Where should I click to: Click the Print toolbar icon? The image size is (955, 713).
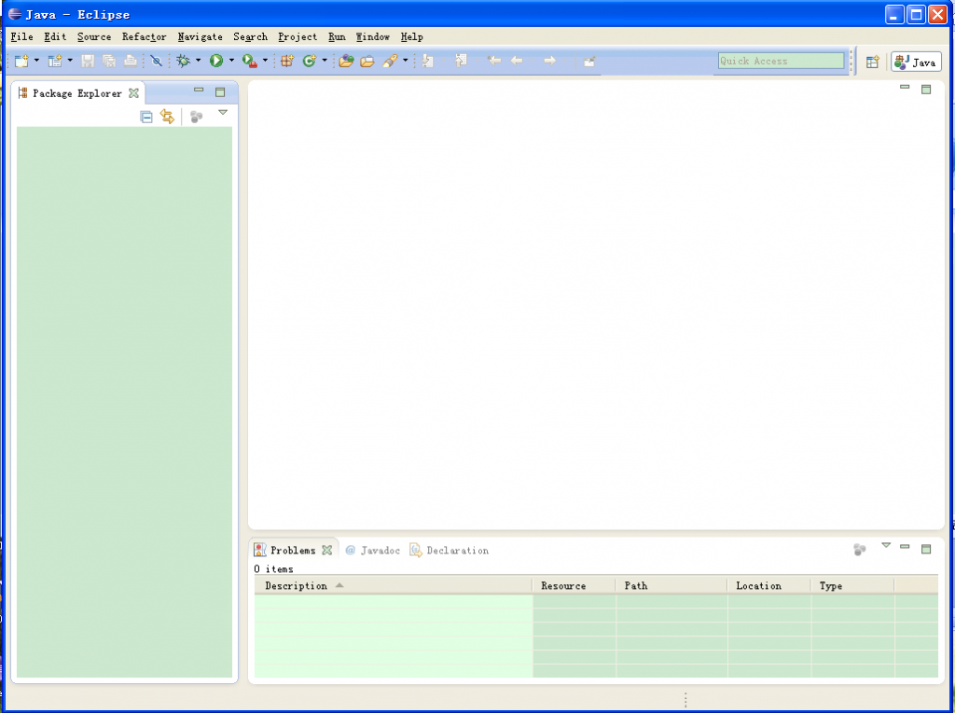pyautogui.click(x=131, y=61)
